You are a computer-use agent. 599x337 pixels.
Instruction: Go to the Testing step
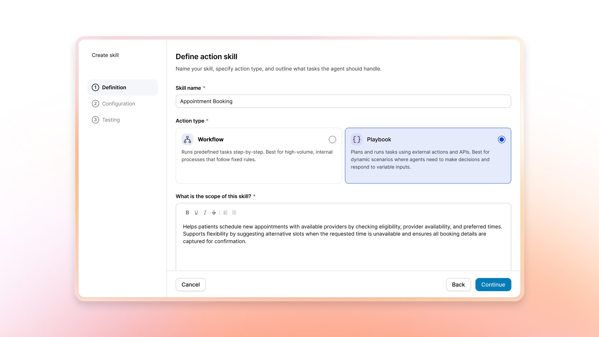[x=111, y=120]
